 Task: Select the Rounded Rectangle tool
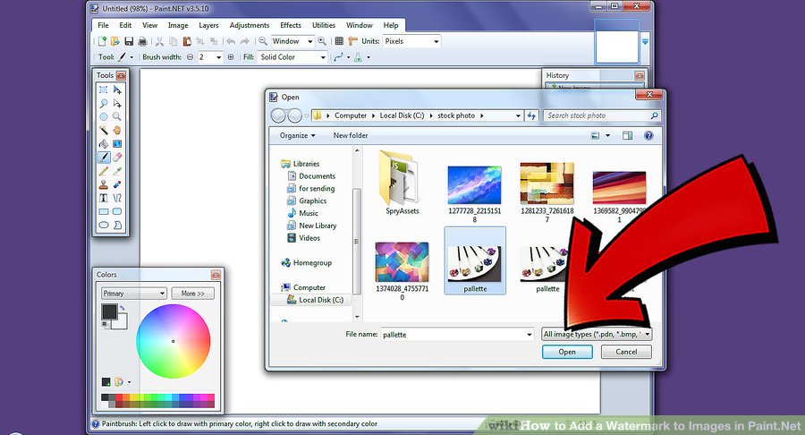(117, 211)
